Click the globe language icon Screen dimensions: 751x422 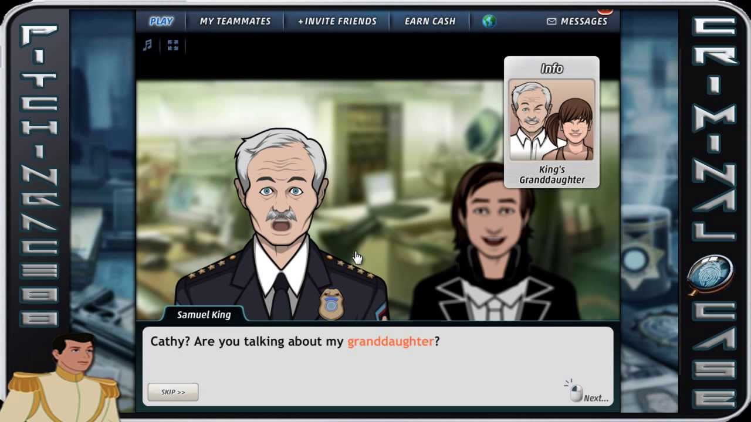coord(489,21)
